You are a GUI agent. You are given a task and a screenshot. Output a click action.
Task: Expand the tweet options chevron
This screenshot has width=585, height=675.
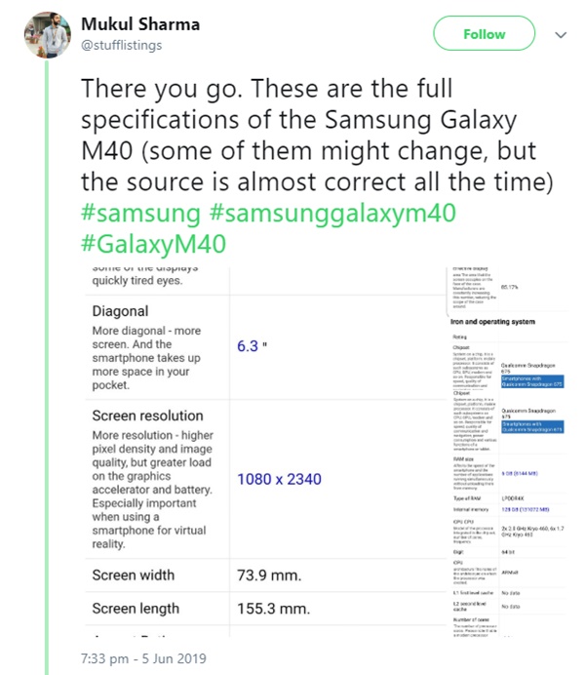pos(561,34)
